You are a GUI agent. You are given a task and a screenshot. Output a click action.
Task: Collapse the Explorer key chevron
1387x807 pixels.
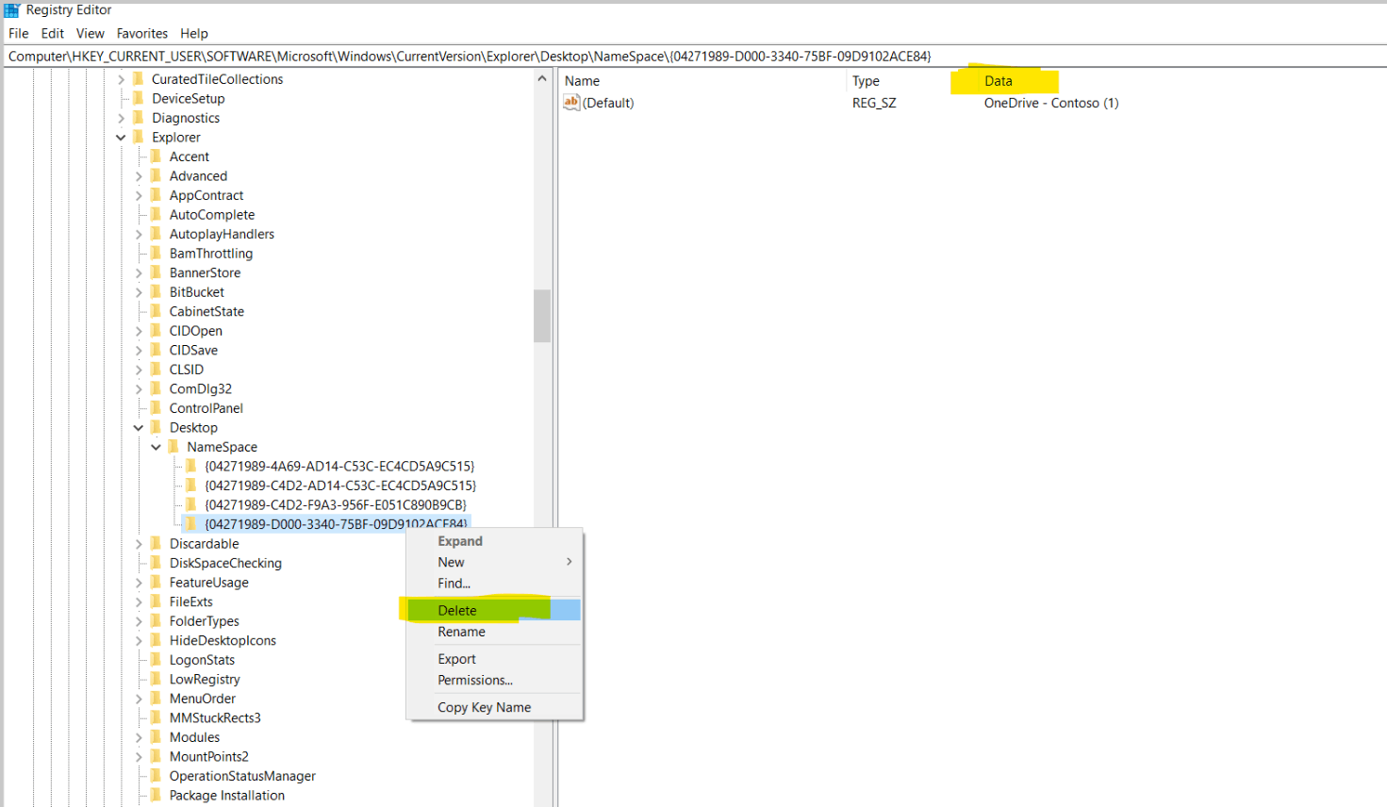[x=121, y=137]
